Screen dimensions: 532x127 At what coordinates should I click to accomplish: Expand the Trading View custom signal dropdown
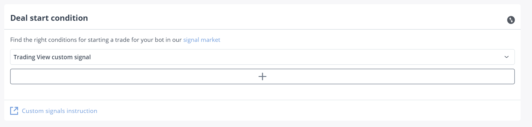coord(262,57)
